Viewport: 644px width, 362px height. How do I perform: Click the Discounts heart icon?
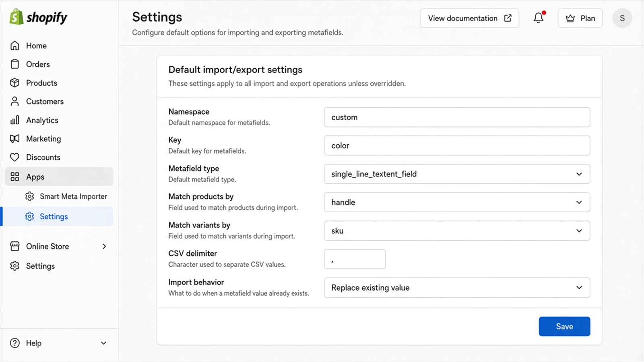pos(15,157)
